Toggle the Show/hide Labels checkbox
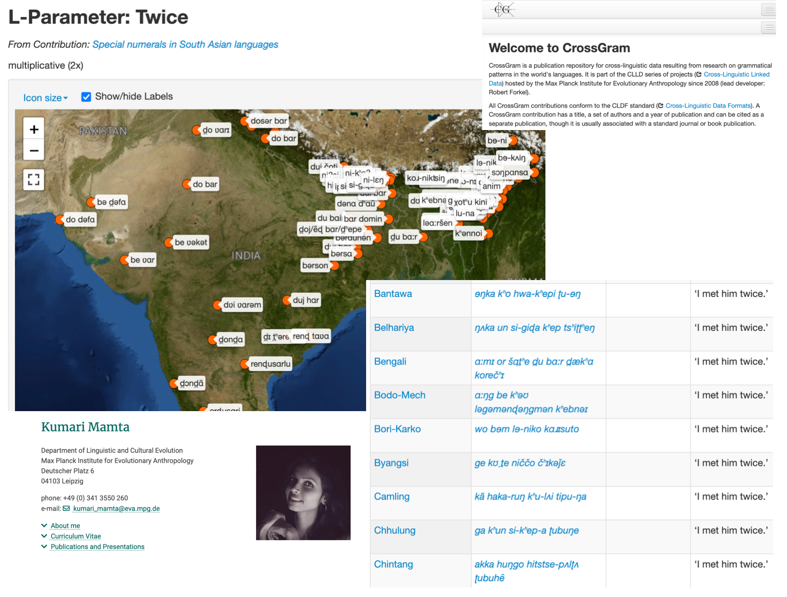Image resolution: width=787 pixels, height=597 pixels. [x=86, y=97]
